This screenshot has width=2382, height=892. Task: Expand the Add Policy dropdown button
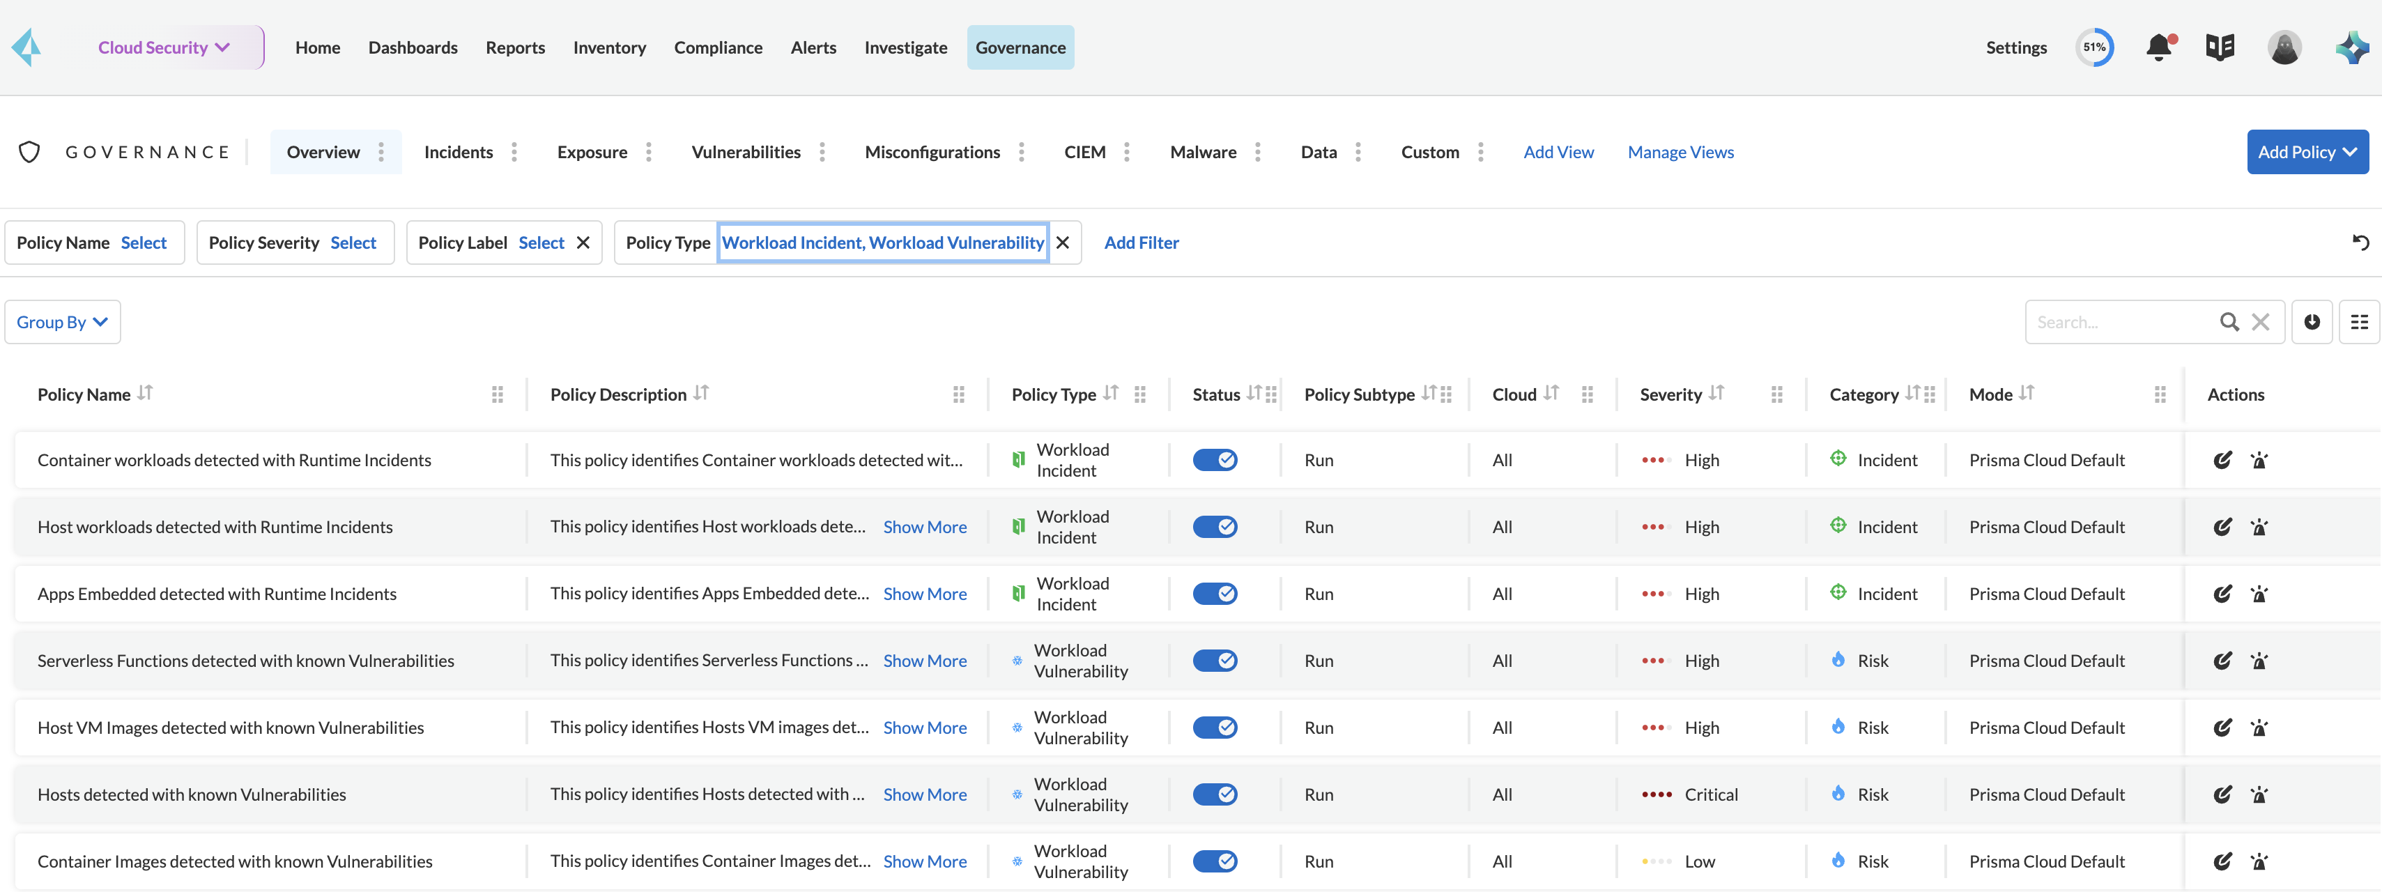tap(2308, 152)
